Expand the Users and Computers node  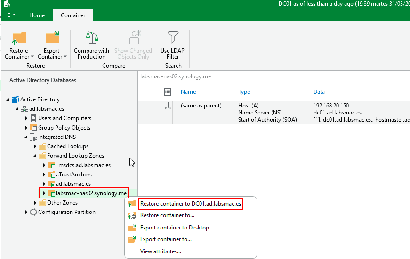pyautogui.click(x=26, y=118)
